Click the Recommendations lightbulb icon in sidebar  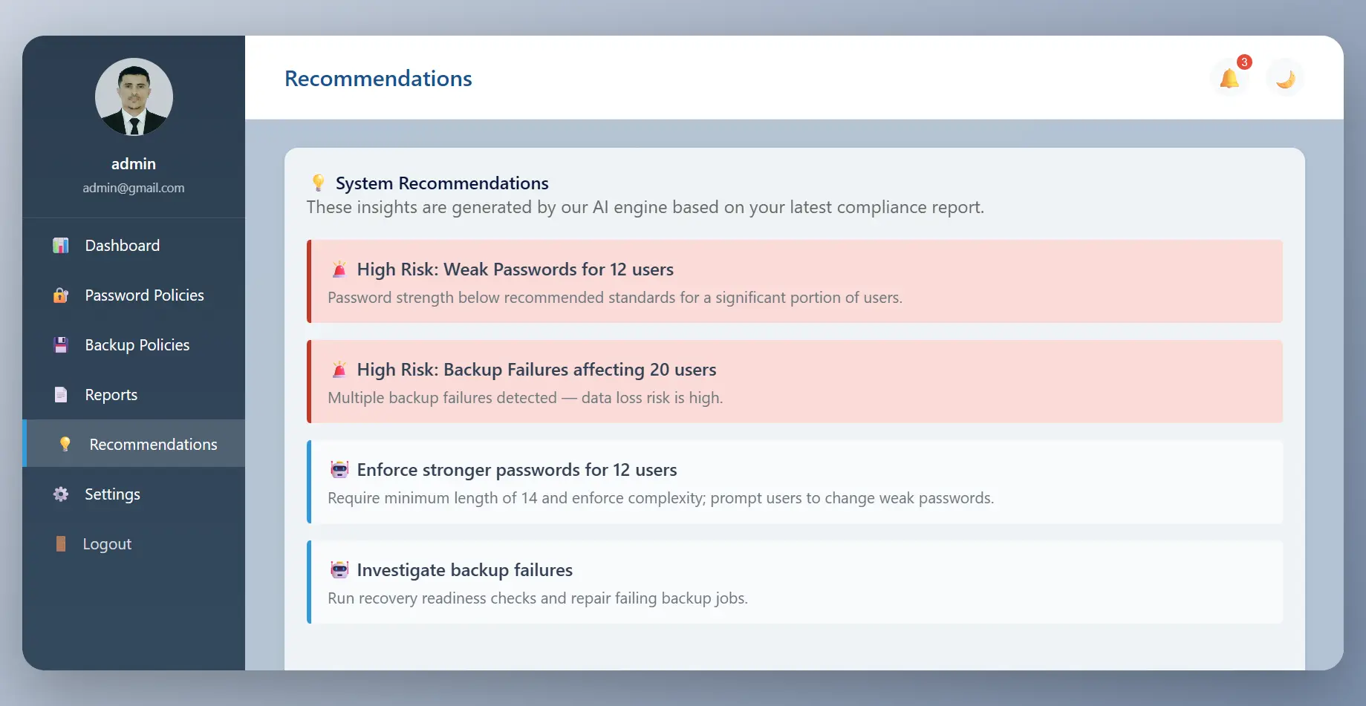click(65, 444)
